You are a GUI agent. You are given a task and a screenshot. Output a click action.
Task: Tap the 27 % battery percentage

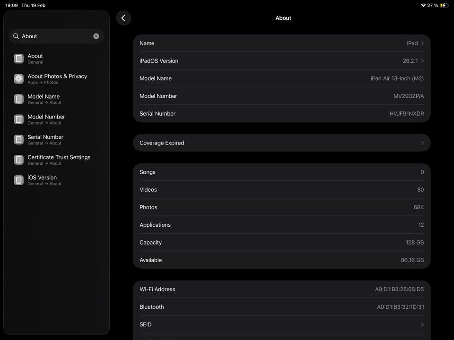tap(433, 5)
